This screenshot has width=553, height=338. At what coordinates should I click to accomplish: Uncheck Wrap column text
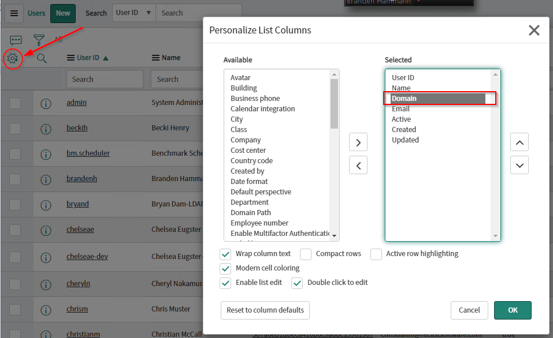225,254
